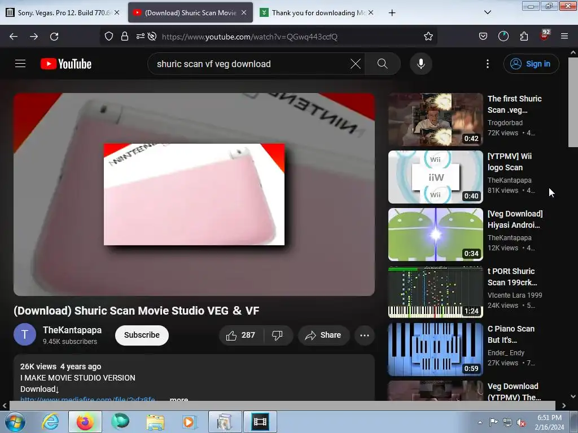Open Windows Explorer folder from taskbar
Image resolution: width=578 pixels, height=433 pixels.
[155, 422]
